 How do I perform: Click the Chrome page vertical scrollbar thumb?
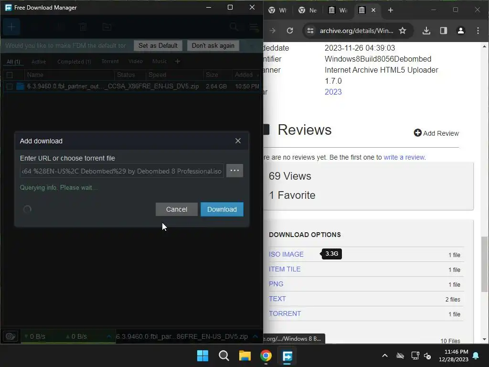[x=484, y=264]
